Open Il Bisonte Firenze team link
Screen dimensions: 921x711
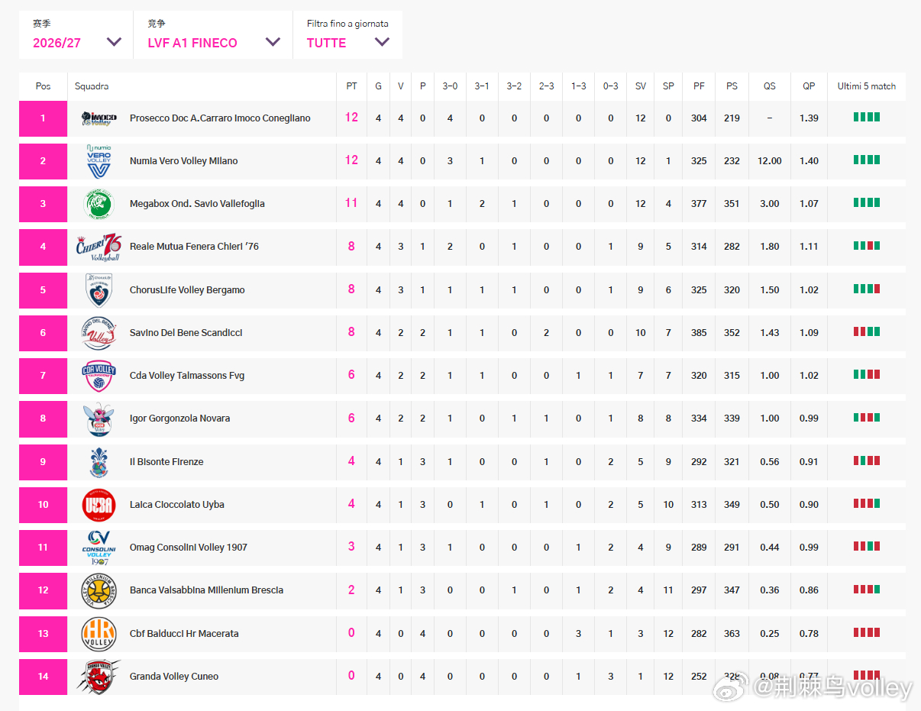pos(166,462)
